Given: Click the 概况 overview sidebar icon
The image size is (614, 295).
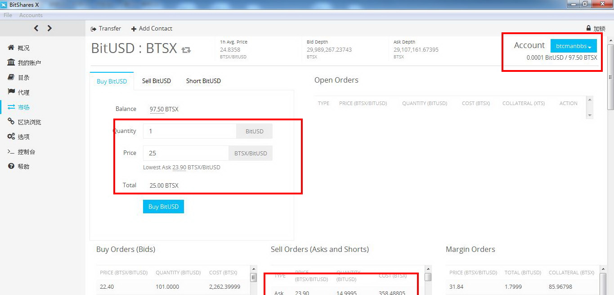Looking at the screenshot, I should tap(11, 48).
